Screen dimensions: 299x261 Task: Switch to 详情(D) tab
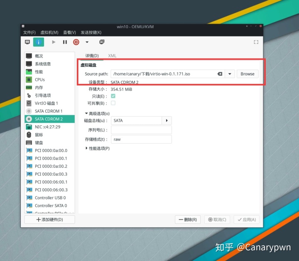click(92, 56)
